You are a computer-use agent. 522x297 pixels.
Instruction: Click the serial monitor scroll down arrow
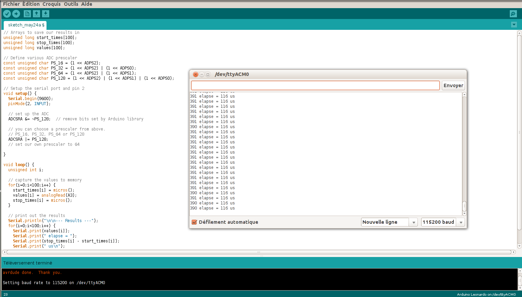tap(464, 213)
